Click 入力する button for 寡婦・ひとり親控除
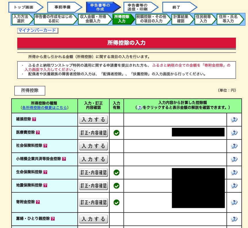The width and height of the screenshot is (248, 228). click(93, 219)
